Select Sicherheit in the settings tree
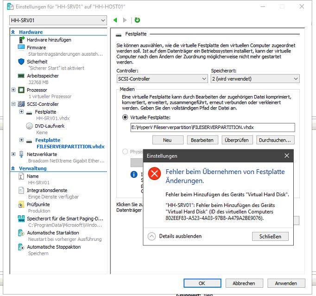316x296 pixels. (37, 62)
